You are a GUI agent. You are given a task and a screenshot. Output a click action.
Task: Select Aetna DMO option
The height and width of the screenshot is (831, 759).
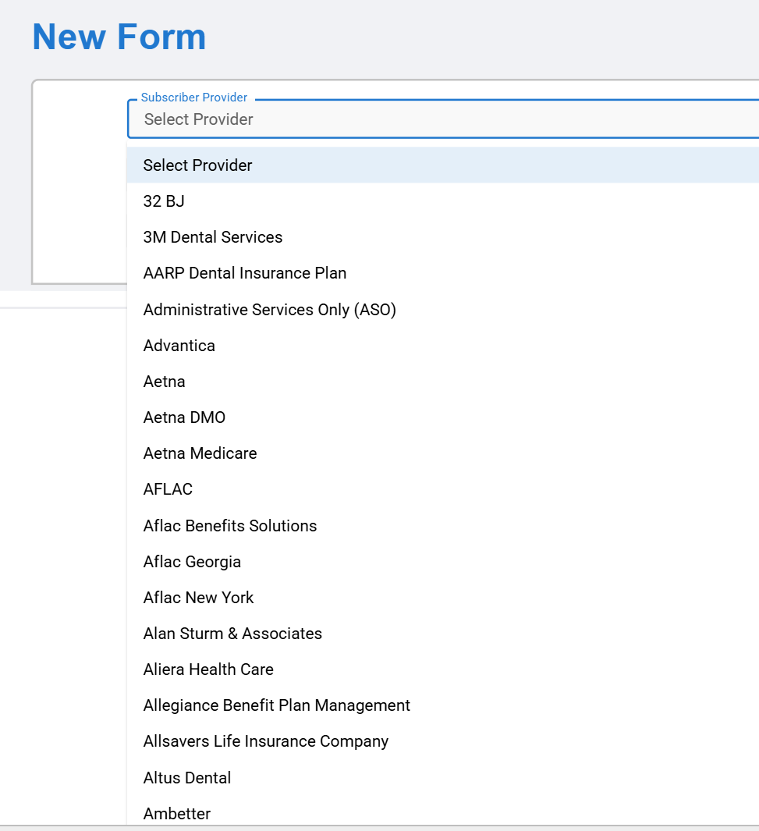(x=184, y=417)
